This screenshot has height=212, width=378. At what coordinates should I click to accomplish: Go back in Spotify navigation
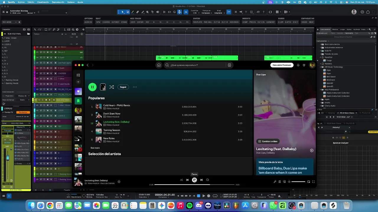click(87, 65)
